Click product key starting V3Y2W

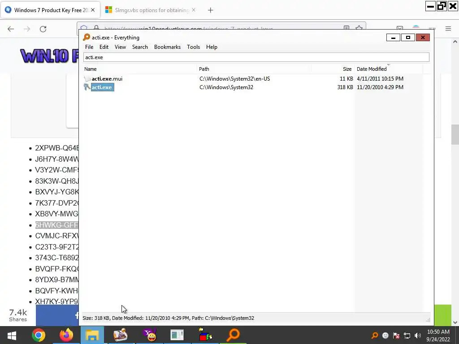tap(57, 170)
